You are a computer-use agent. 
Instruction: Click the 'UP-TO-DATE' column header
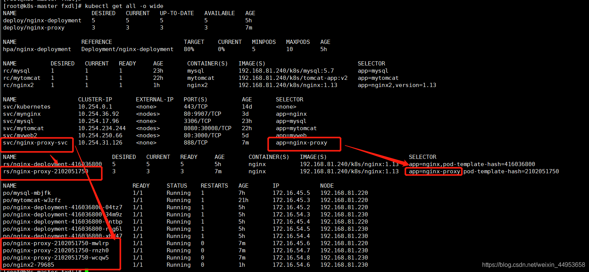(x=177, y=13)
